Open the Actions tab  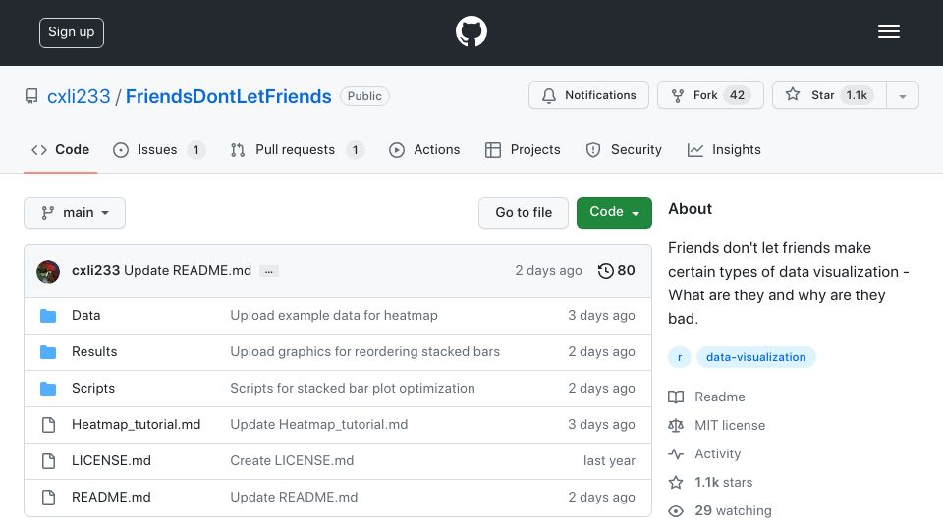point(424,149)
